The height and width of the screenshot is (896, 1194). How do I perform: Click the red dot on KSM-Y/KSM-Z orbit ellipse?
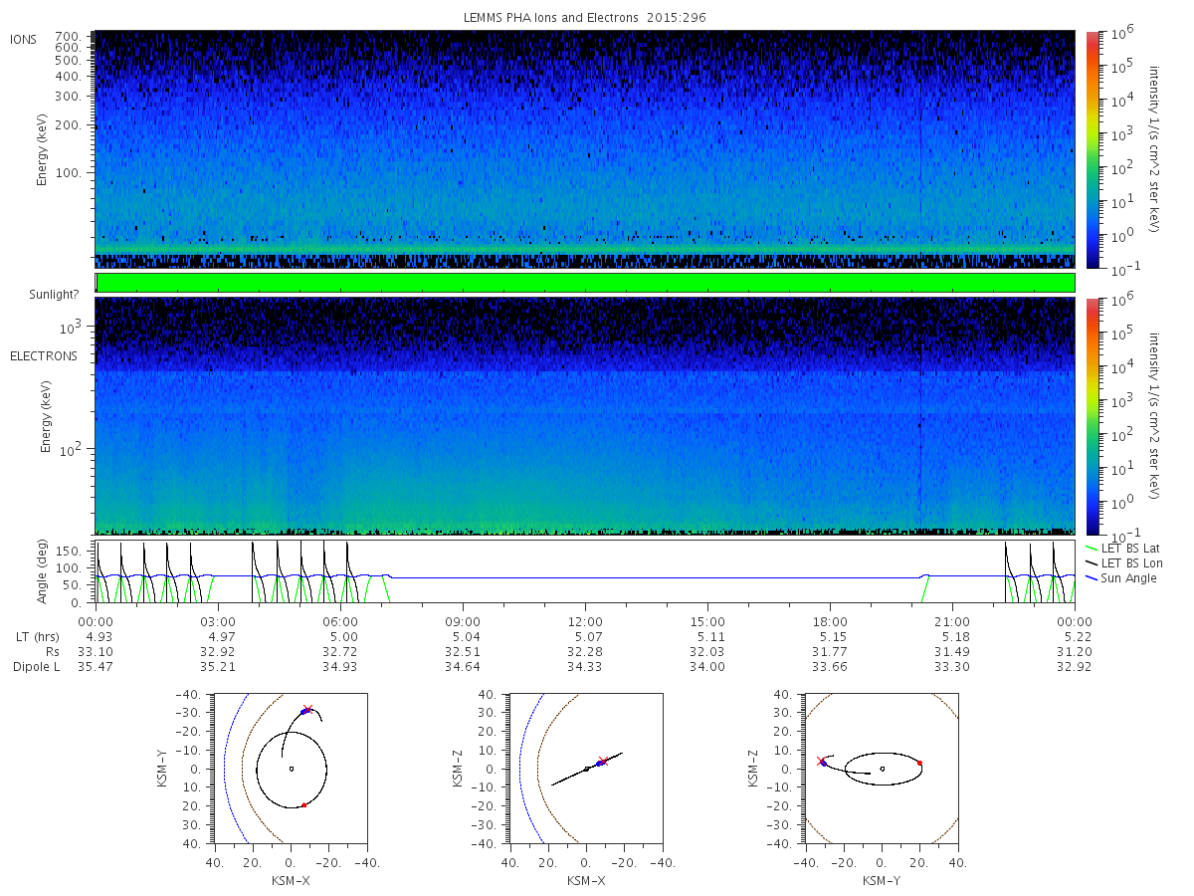click(919, 763)
